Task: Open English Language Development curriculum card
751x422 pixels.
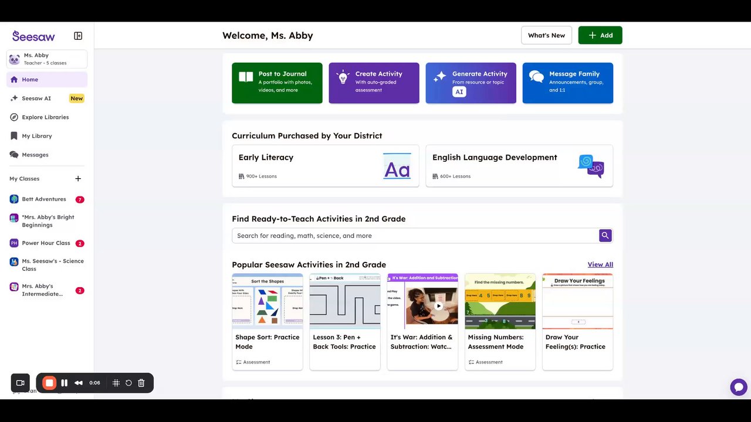Action: click(519, 166)
